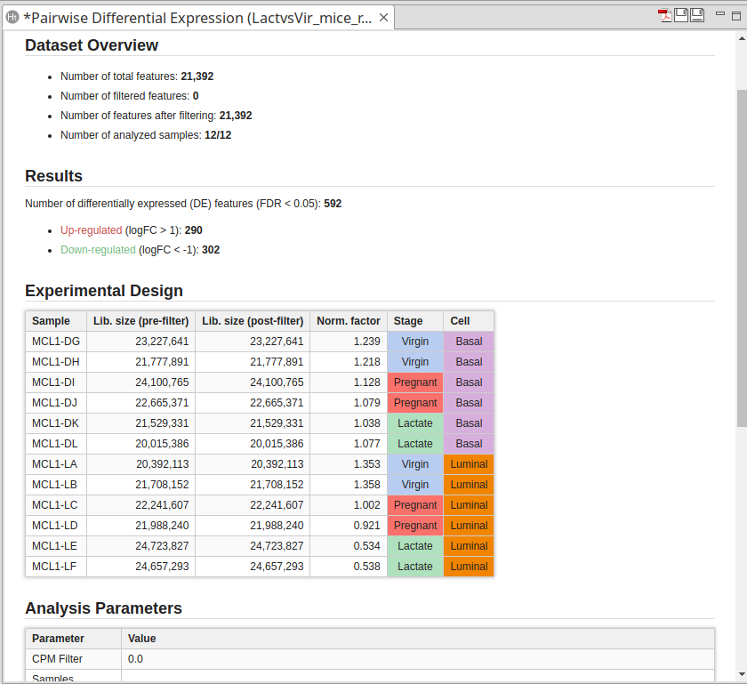Click the round icon on the editor tab
This screenshot has width=747, height=684.
12,18
